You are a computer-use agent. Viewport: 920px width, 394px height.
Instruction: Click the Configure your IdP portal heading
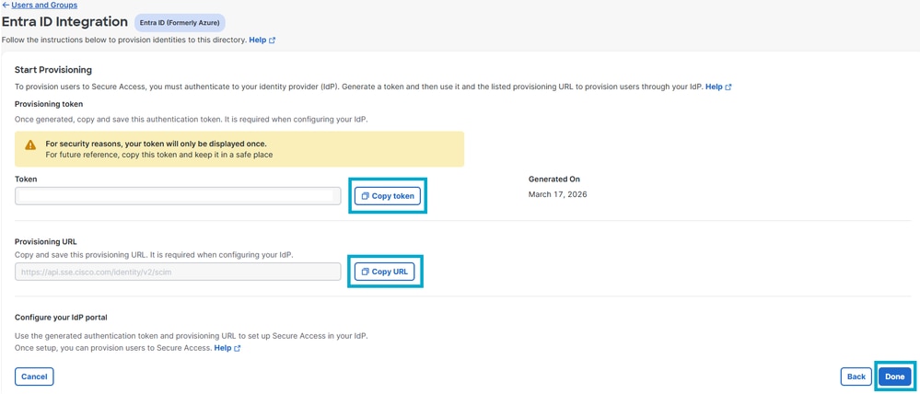(61, 318)
